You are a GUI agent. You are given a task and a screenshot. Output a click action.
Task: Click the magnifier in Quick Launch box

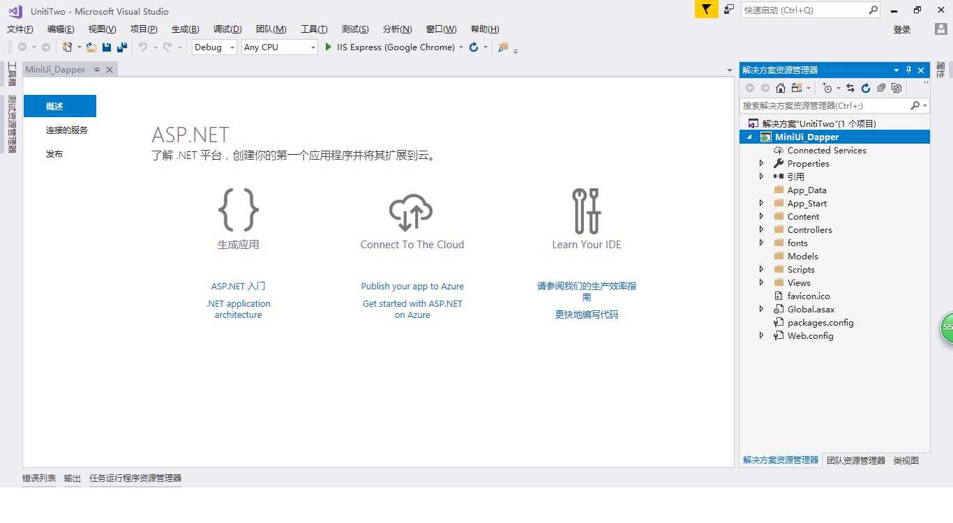(x=873, y=10)
